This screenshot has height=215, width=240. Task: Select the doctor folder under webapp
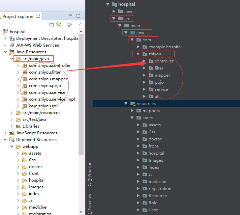coord(35,167)
